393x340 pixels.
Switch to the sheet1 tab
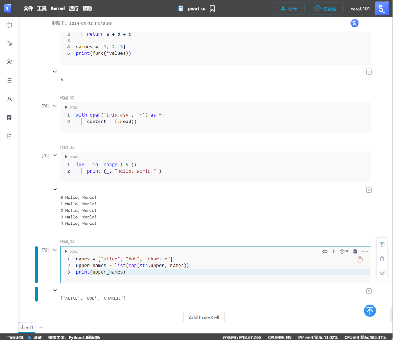click(x=27, y=327)
